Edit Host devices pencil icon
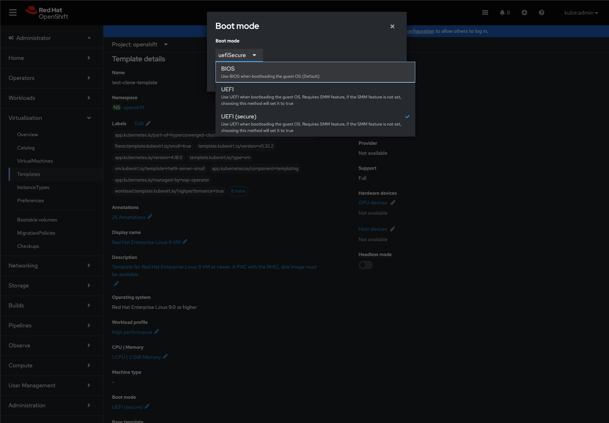 click(x=392, y=229)
